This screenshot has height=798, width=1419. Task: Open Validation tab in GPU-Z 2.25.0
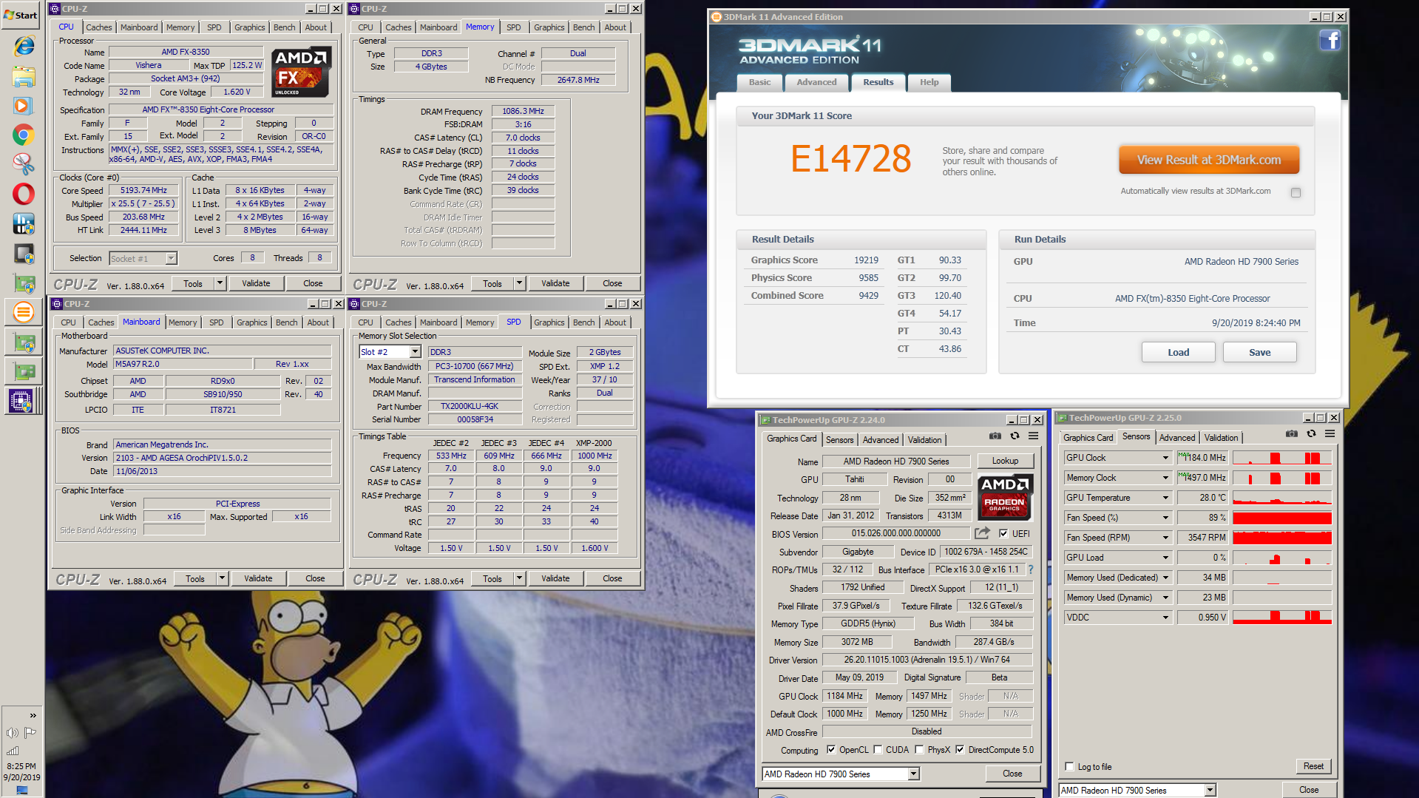tap(1220, 438)
